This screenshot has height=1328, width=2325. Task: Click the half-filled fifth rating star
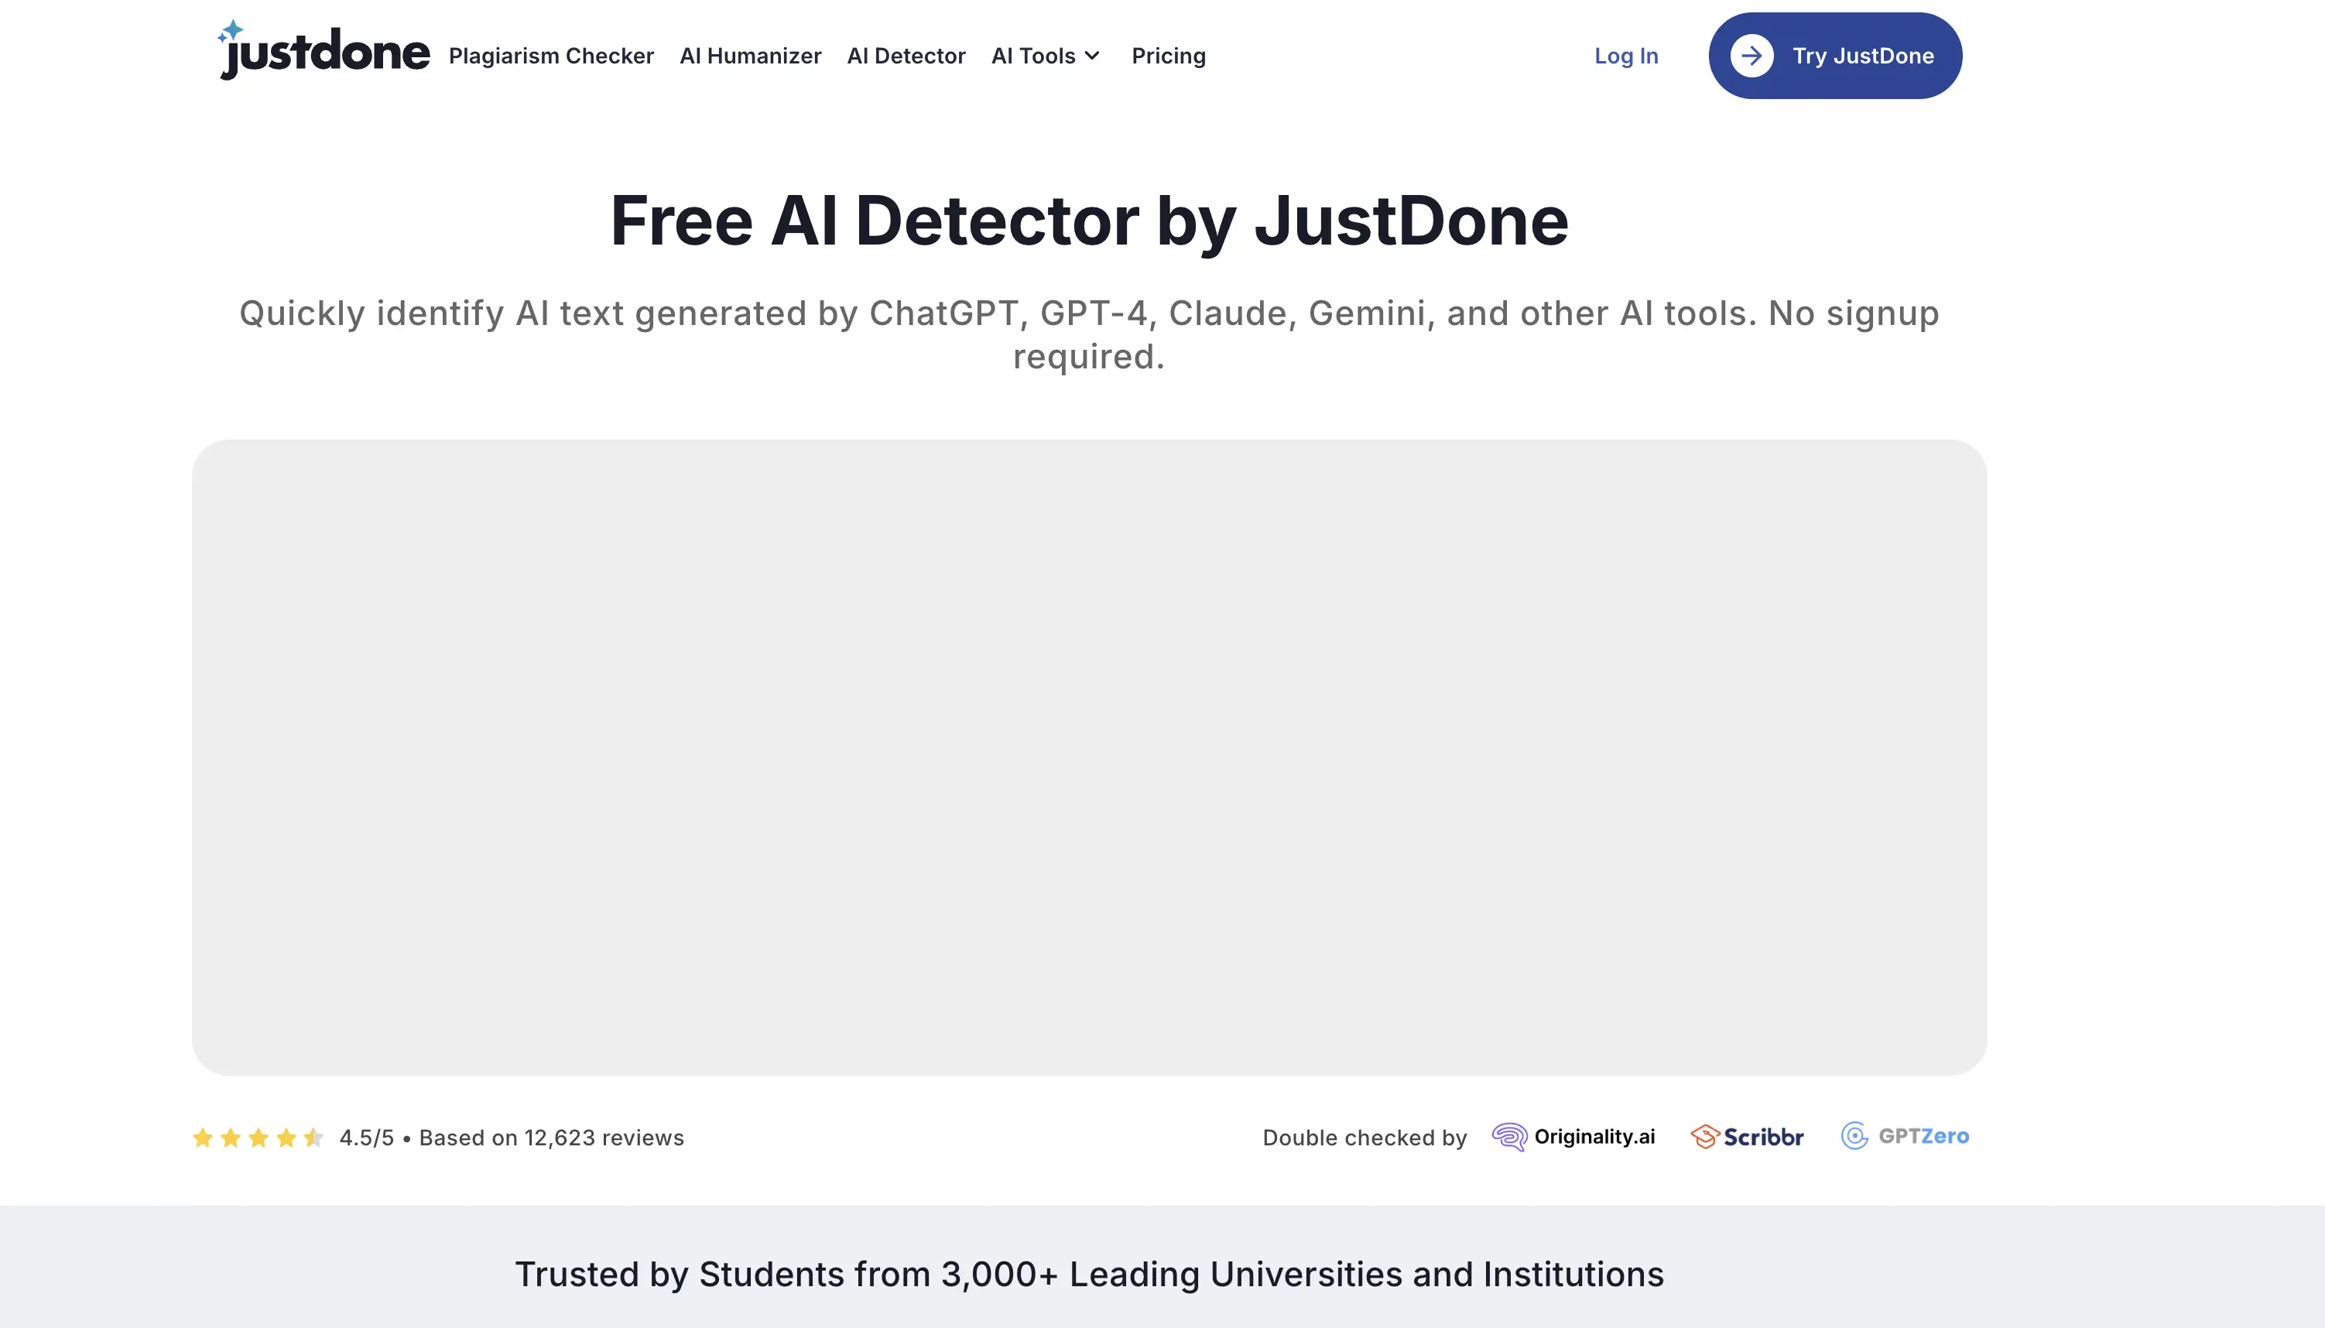(x=313, y=1138)
